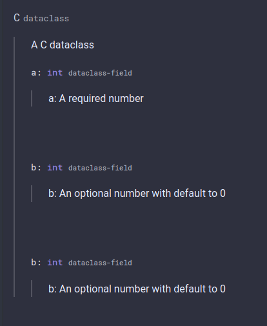Click the word 'dataclass' in 'A C dataclass'
The width and height of the screenshot is (267, 326).
[x=72, y=45]
